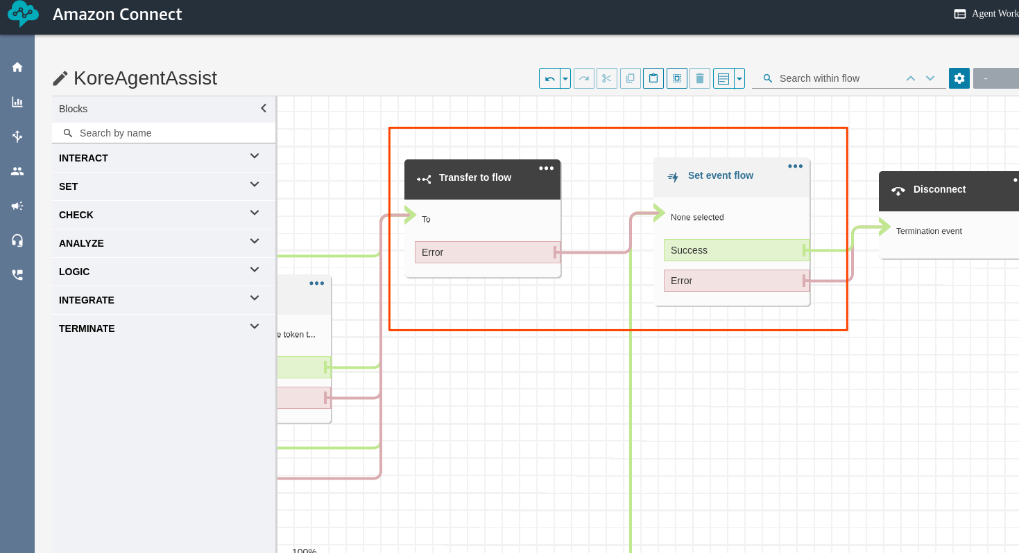
Task: Open the Transfer to flow block options menu
Action: click(x=546, y=168)
